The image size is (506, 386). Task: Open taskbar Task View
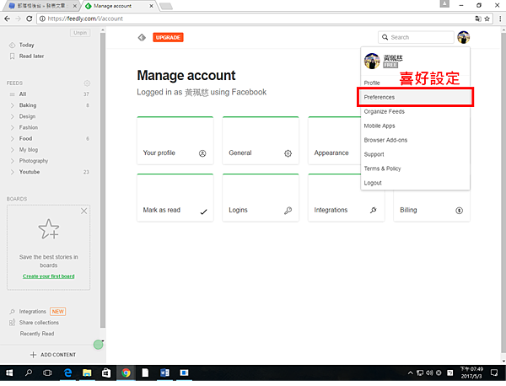point(47,373)
